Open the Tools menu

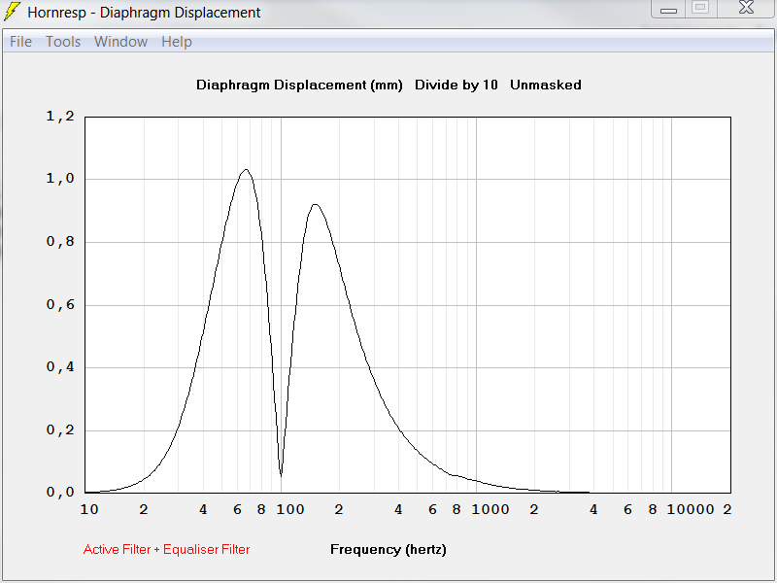[63, 42]
